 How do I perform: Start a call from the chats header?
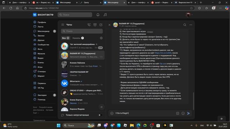coord(89,25)
